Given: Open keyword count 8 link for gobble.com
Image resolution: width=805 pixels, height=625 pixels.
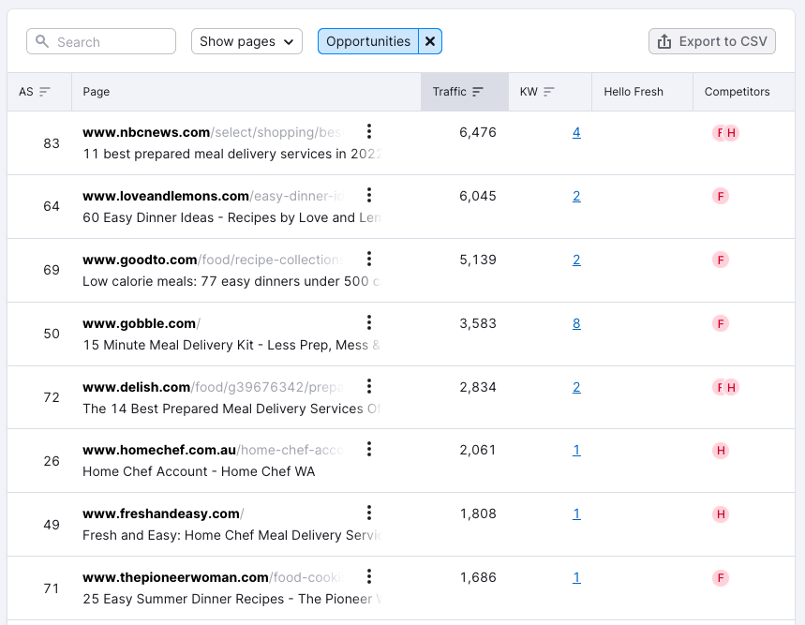Looking at the screenshot, I should (576, 323).
